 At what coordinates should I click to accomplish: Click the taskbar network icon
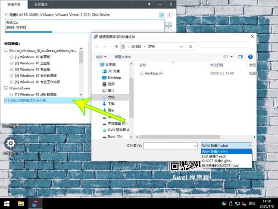(x=237, y=204)
